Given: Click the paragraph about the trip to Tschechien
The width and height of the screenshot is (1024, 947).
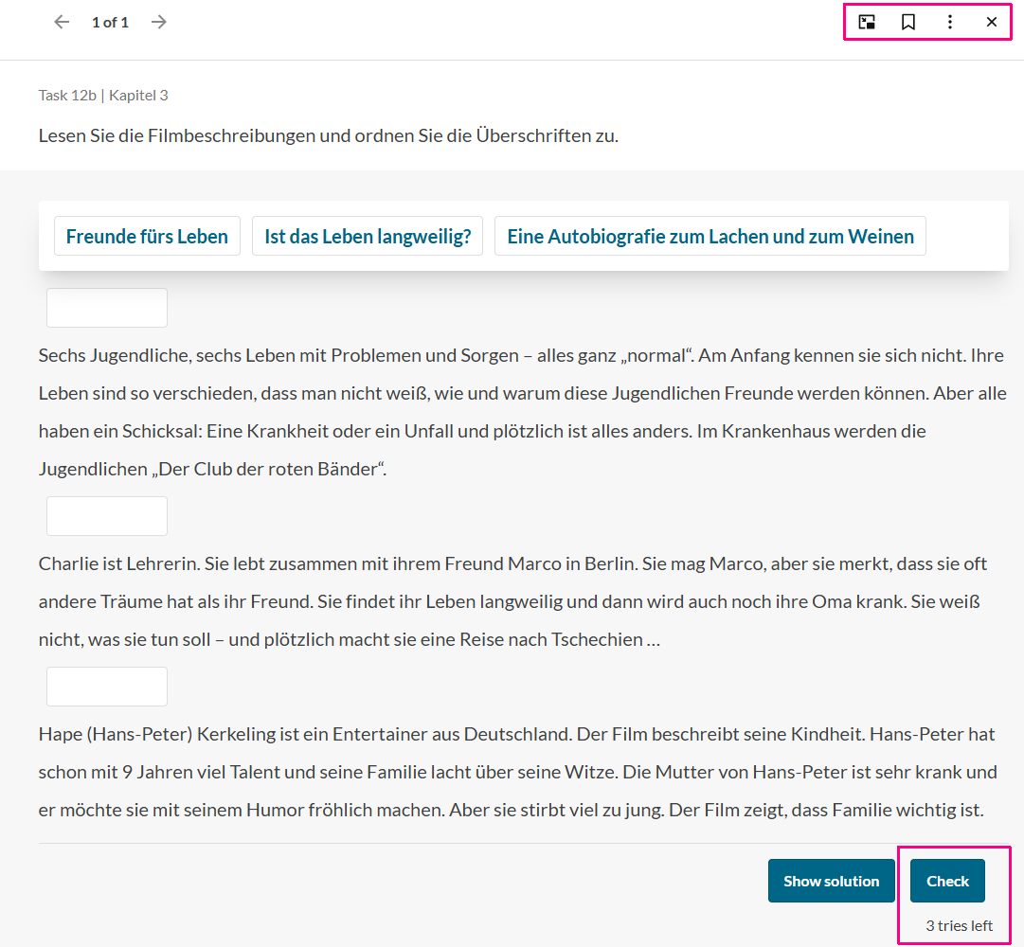Looking at the screenshot, I should click(512, 601).
